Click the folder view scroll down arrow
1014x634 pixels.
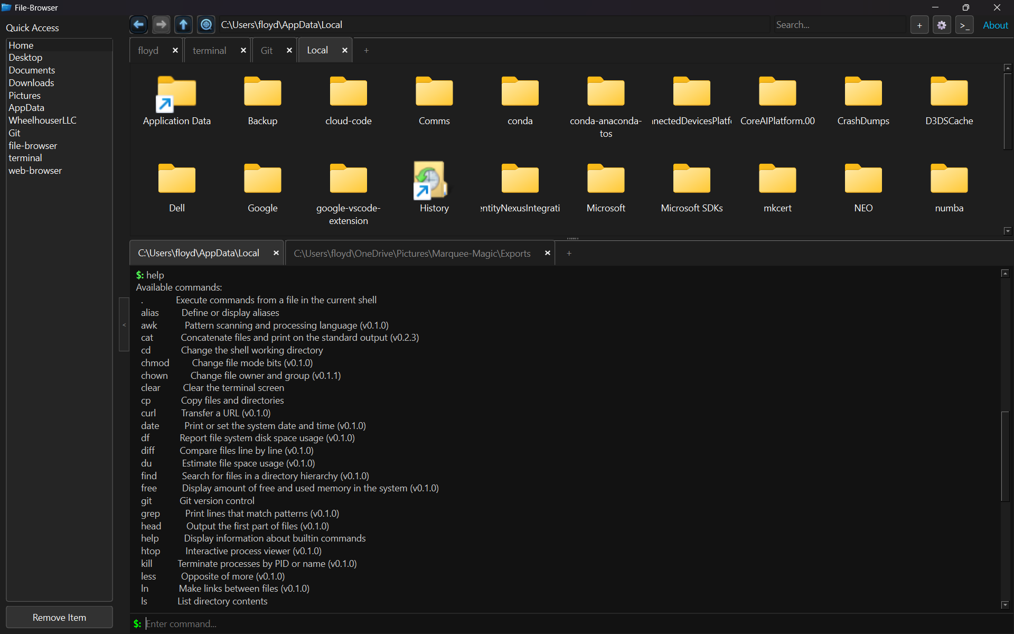point(1008,231)
